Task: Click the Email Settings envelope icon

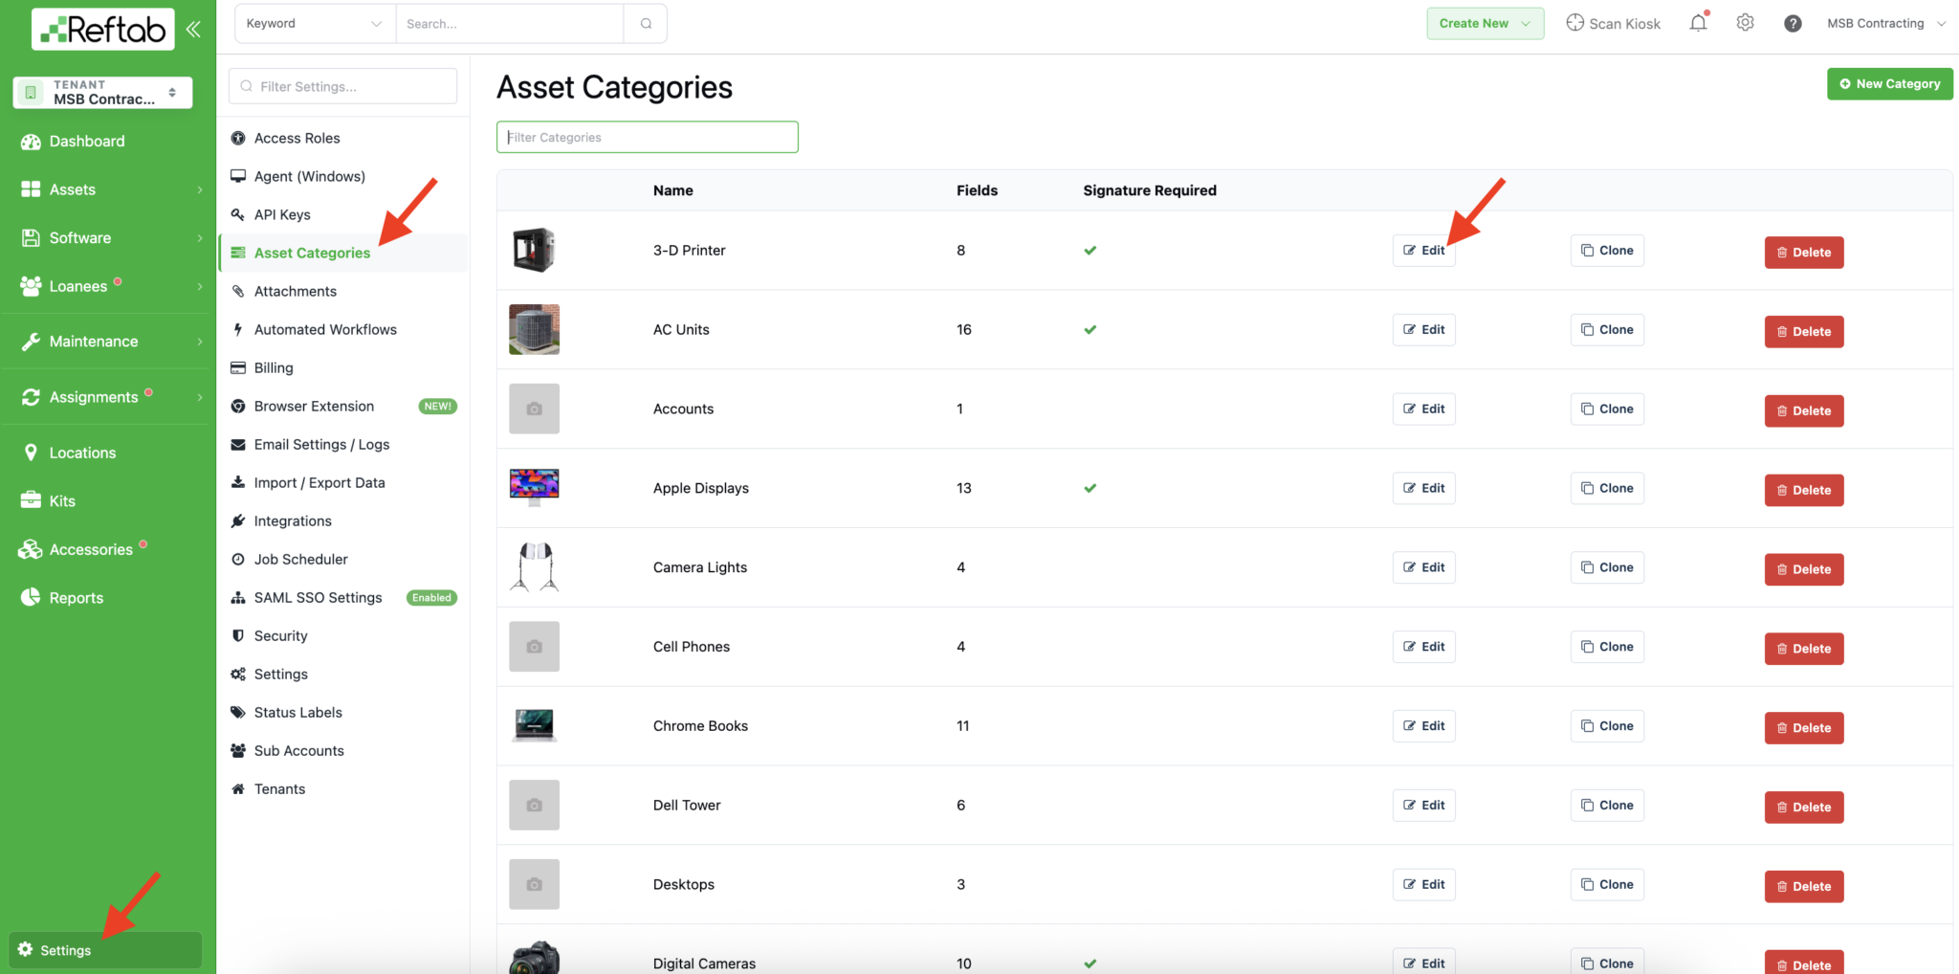Action: point(238,444)
